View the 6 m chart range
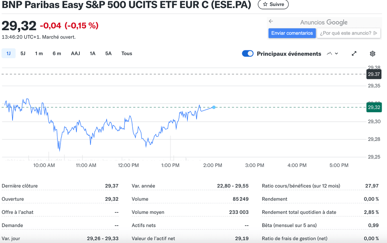The width and height of the screenshot is (387, 243). (57, 53)
